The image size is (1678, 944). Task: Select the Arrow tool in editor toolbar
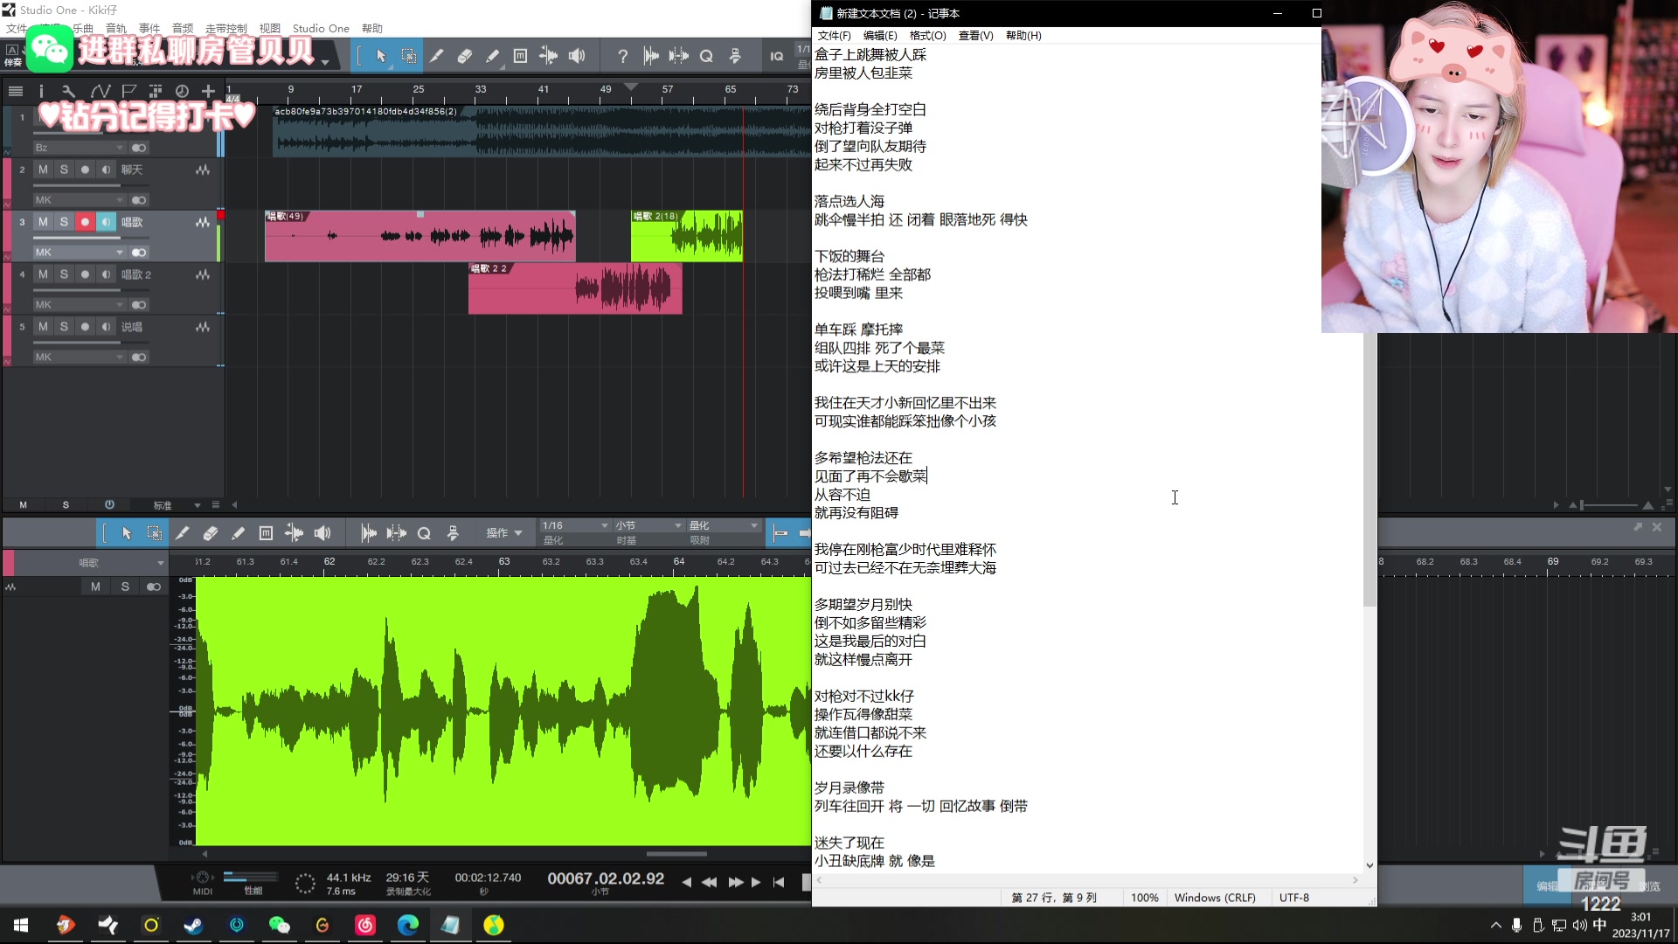coord(126,533)
